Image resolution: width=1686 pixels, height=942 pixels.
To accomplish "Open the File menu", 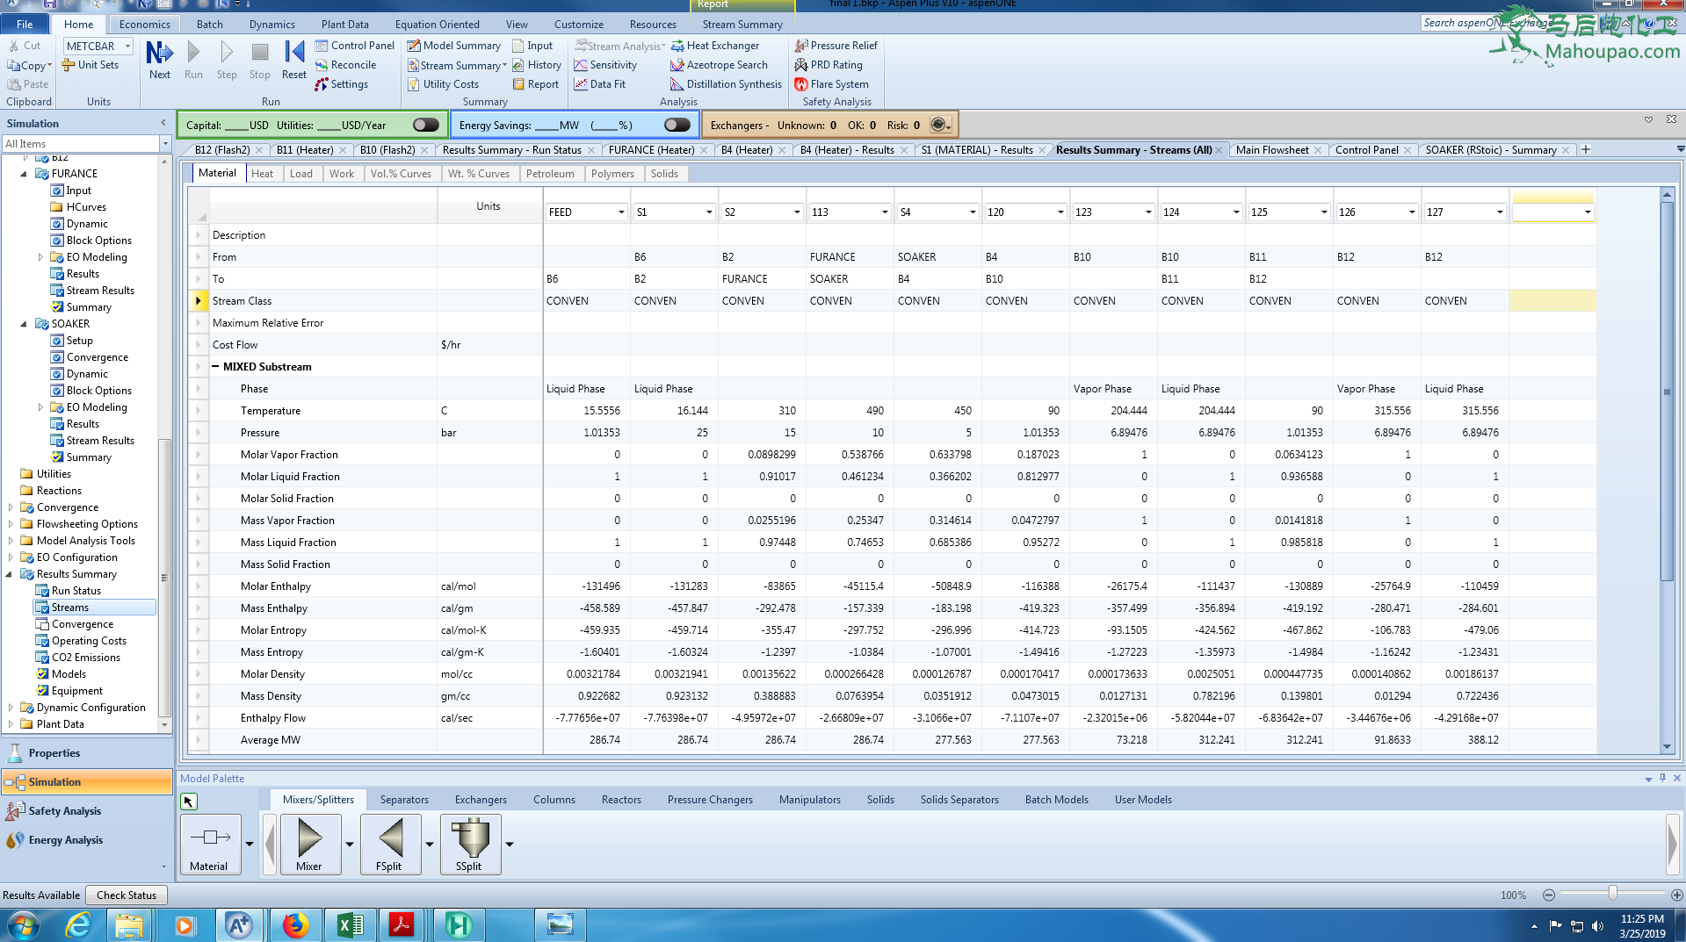I will pyautogui.click(x=25, y=25).
